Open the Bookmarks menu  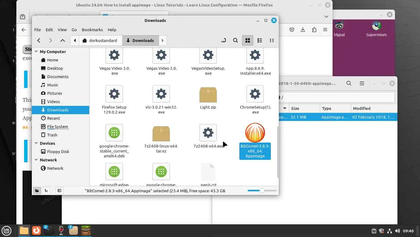pyautogui.click(x=92, y=30)
